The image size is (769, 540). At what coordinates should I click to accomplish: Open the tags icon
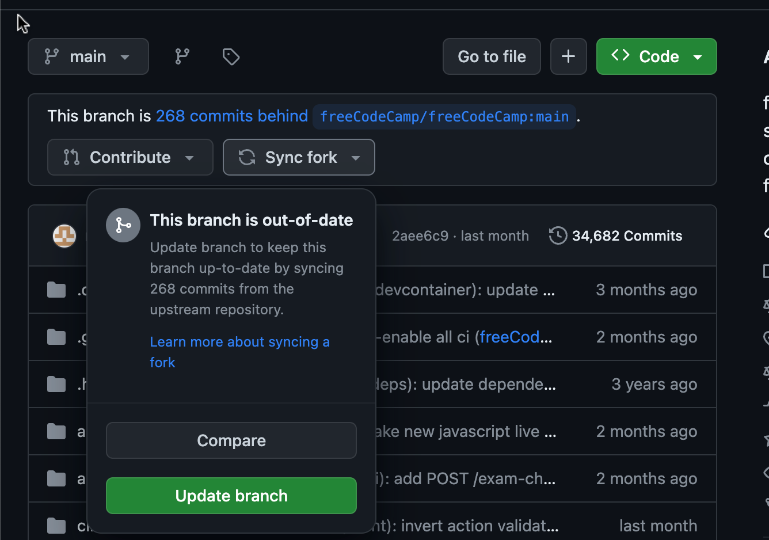click(x=231, y=56)
